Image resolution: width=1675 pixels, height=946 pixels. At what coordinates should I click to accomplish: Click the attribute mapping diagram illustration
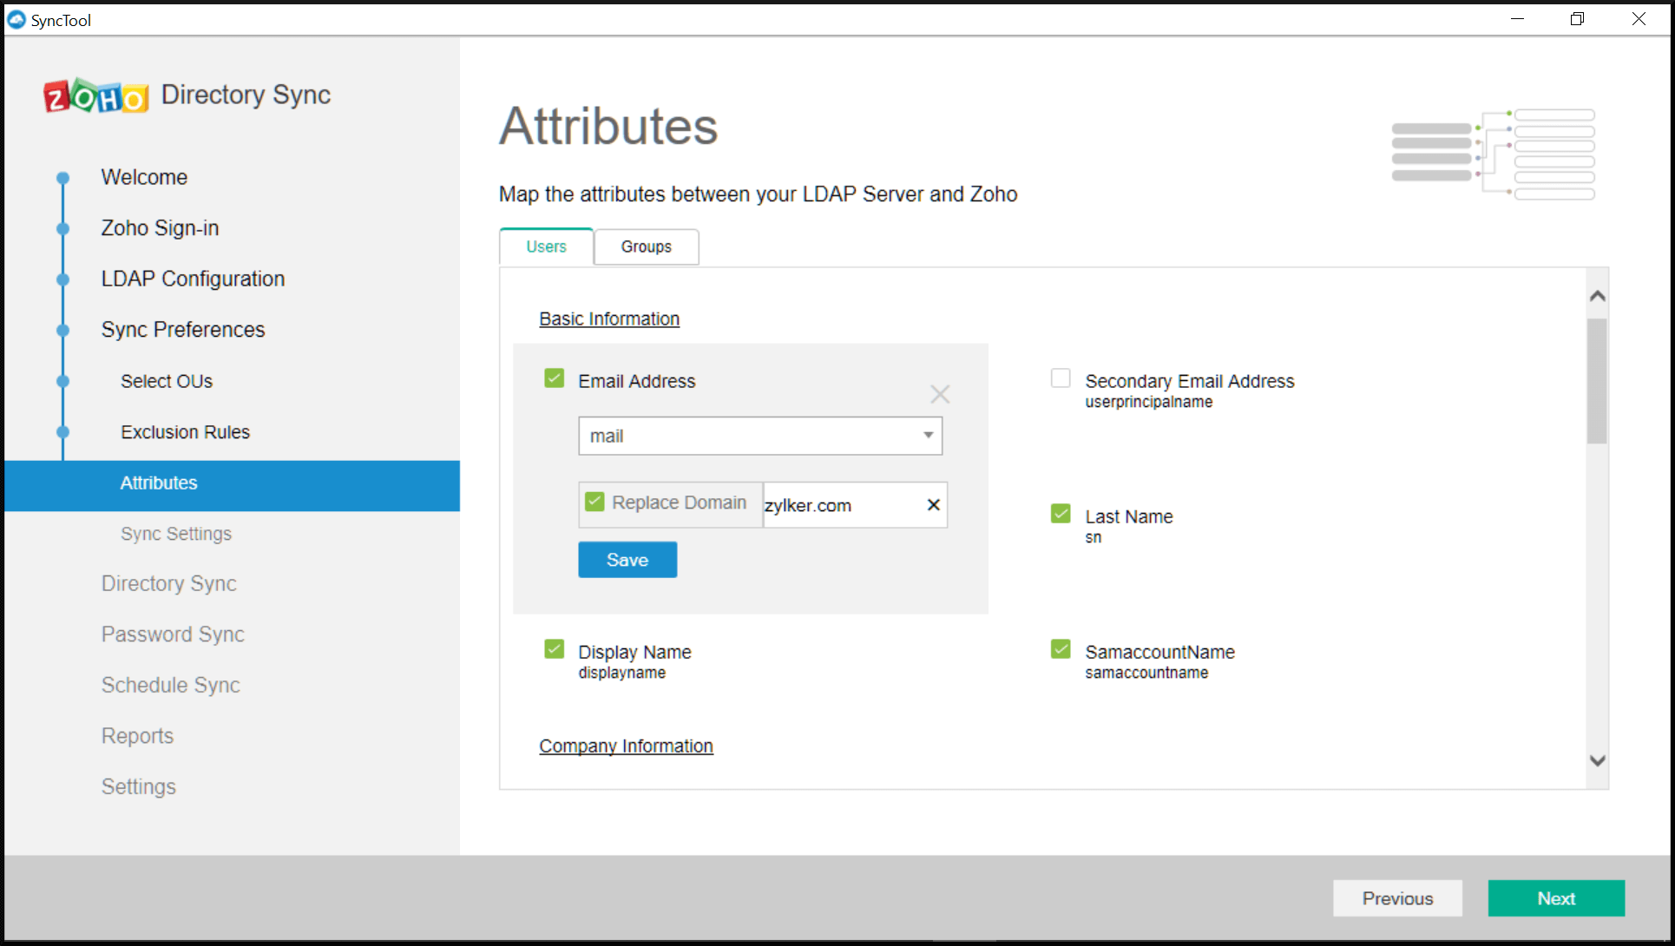point(1493,154)
